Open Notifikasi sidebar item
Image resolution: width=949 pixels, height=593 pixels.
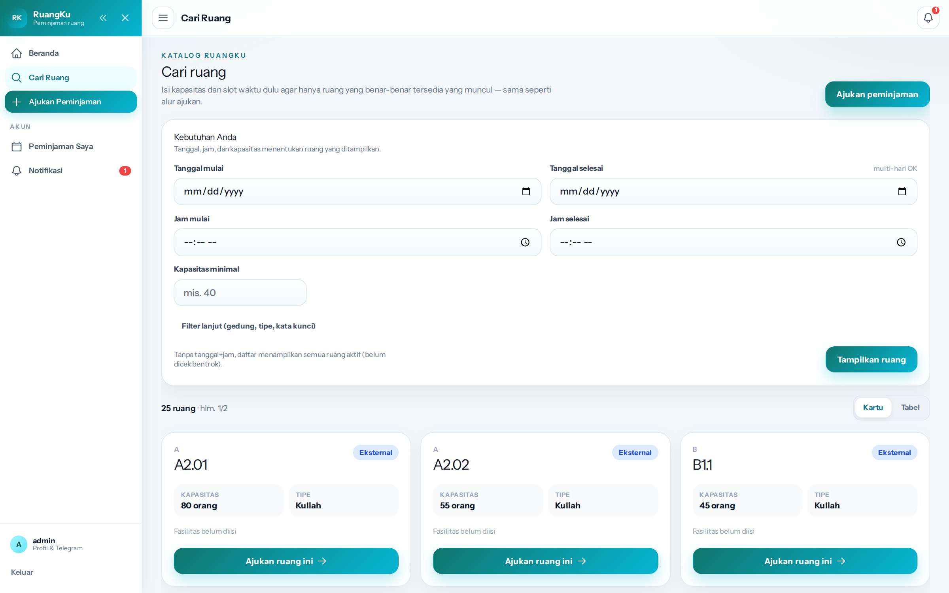71,170
